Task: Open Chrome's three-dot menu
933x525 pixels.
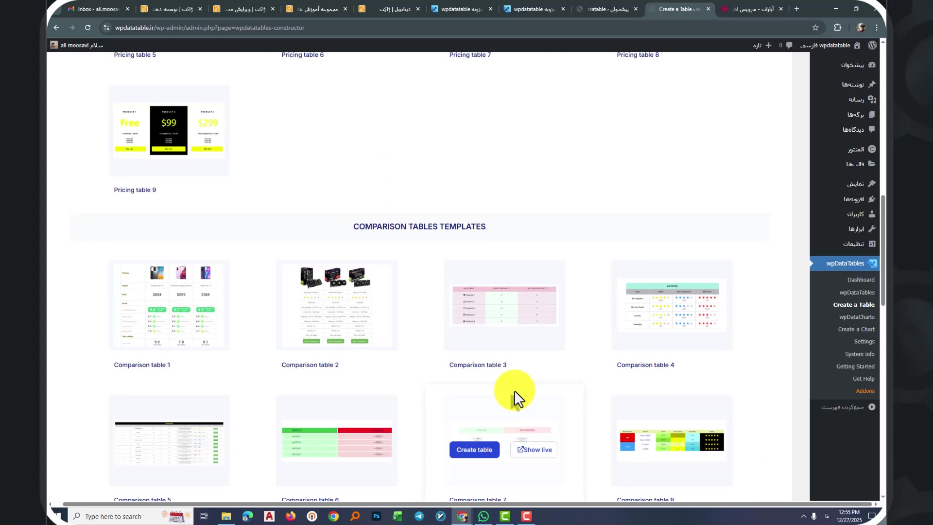Action: point(877,28)
